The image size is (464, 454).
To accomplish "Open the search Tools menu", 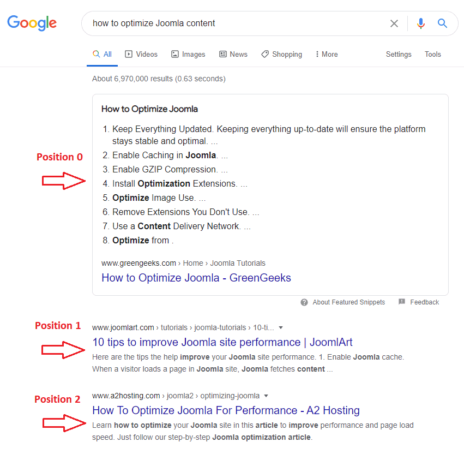I will pos(432,54).
